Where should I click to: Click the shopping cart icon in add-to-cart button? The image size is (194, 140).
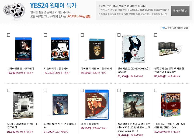point(163,28)
